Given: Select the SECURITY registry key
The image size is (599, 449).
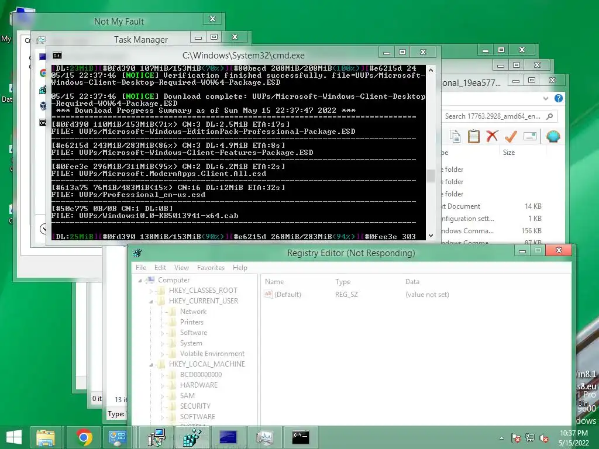Looking at the screenshot, I should point(195,406).
